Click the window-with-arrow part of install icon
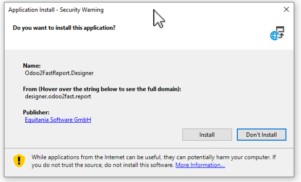 tap(280, 32)
